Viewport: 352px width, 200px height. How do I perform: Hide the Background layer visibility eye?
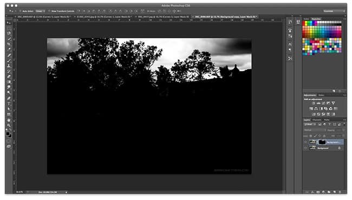click(305, 148)
